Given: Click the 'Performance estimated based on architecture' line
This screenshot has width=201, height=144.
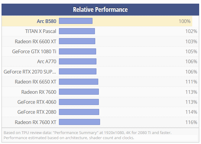Looking at the screenshot, I should [x=69, y=138].
